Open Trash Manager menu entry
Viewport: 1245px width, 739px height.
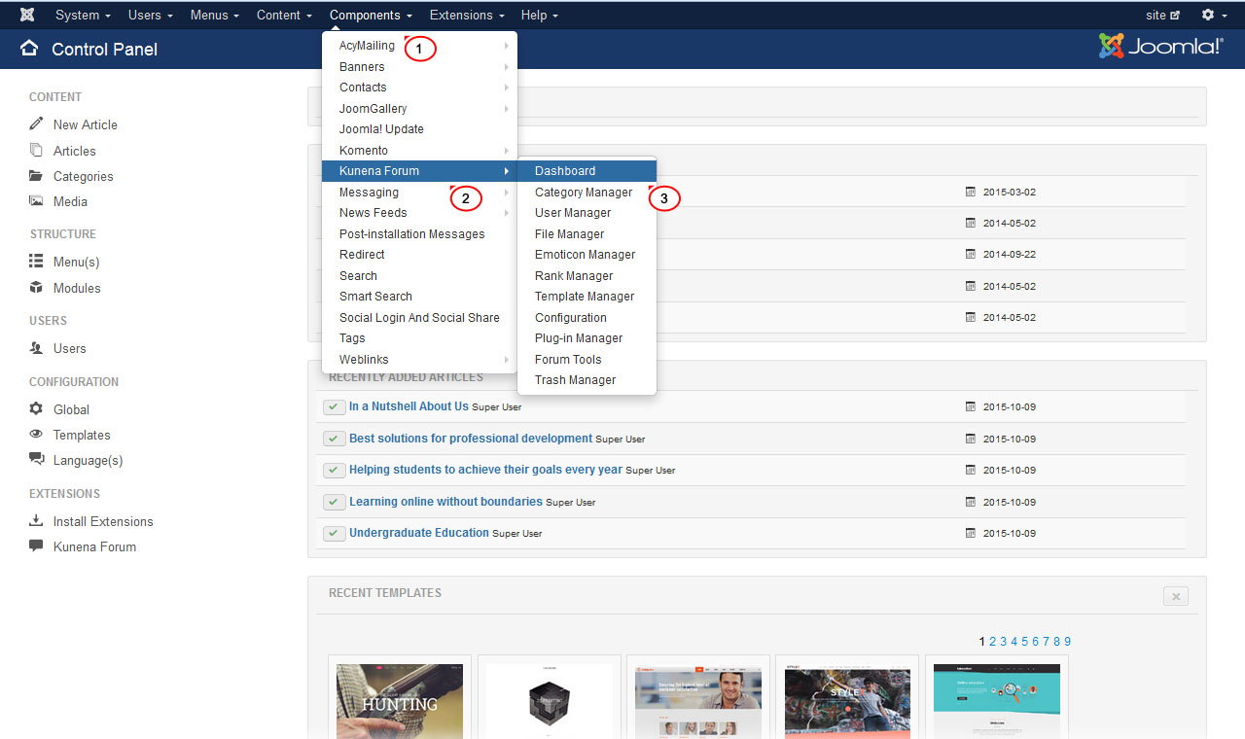click(x=587, y=380)
